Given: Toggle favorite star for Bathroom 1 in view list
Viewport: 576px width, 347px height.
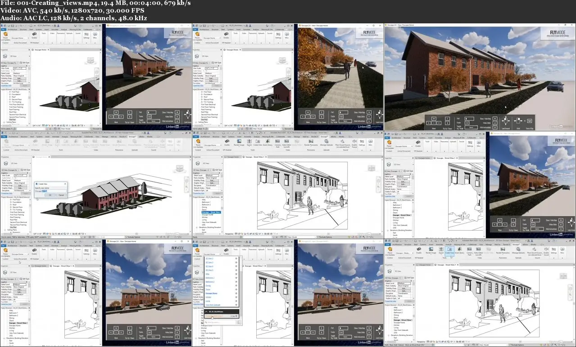Looking at the screenshot, I should pos(236,278).
